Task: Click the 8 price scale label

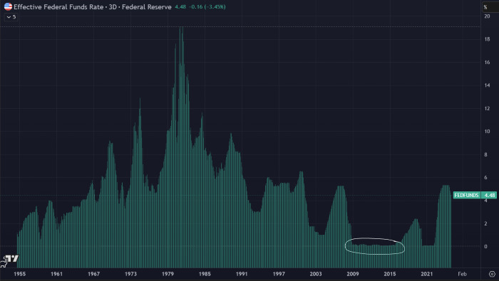Action: [485, 154]
